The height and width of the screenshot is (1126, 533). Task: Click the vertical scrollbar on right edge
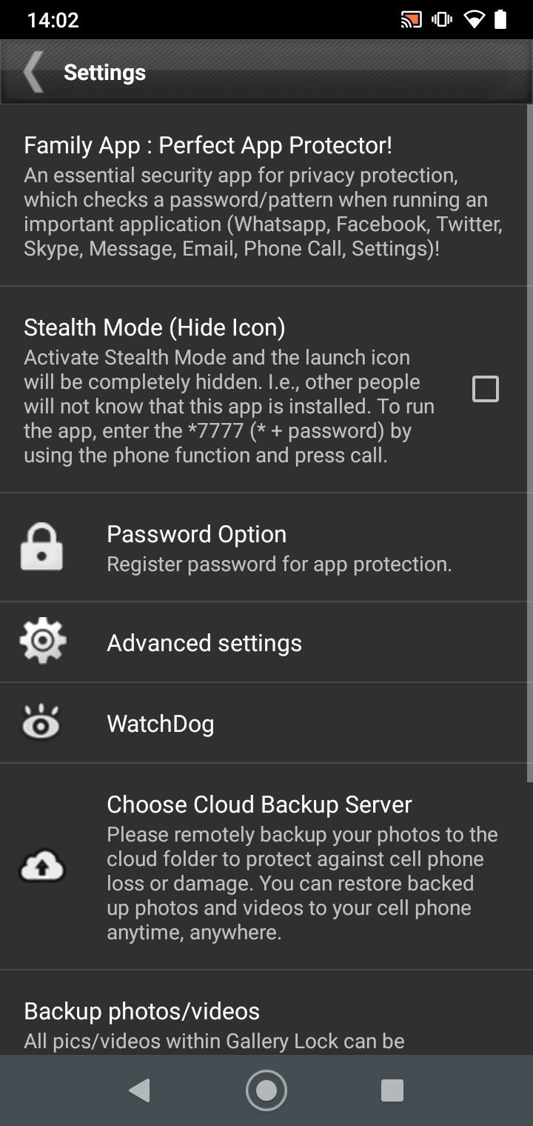529,443
